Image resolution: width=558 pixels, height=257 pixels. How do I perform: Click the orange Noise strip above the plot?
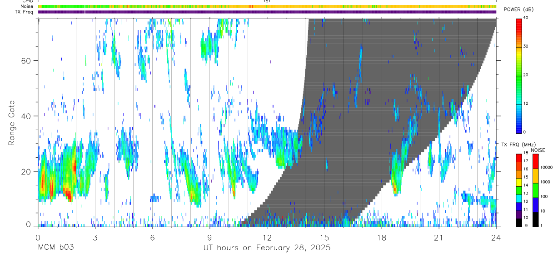[267, 6]
